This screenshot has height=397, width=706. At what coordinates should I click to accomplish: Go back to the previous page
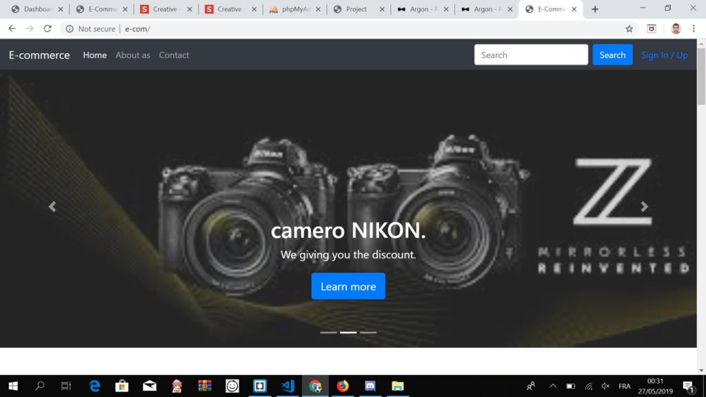[x=12, y=28]
